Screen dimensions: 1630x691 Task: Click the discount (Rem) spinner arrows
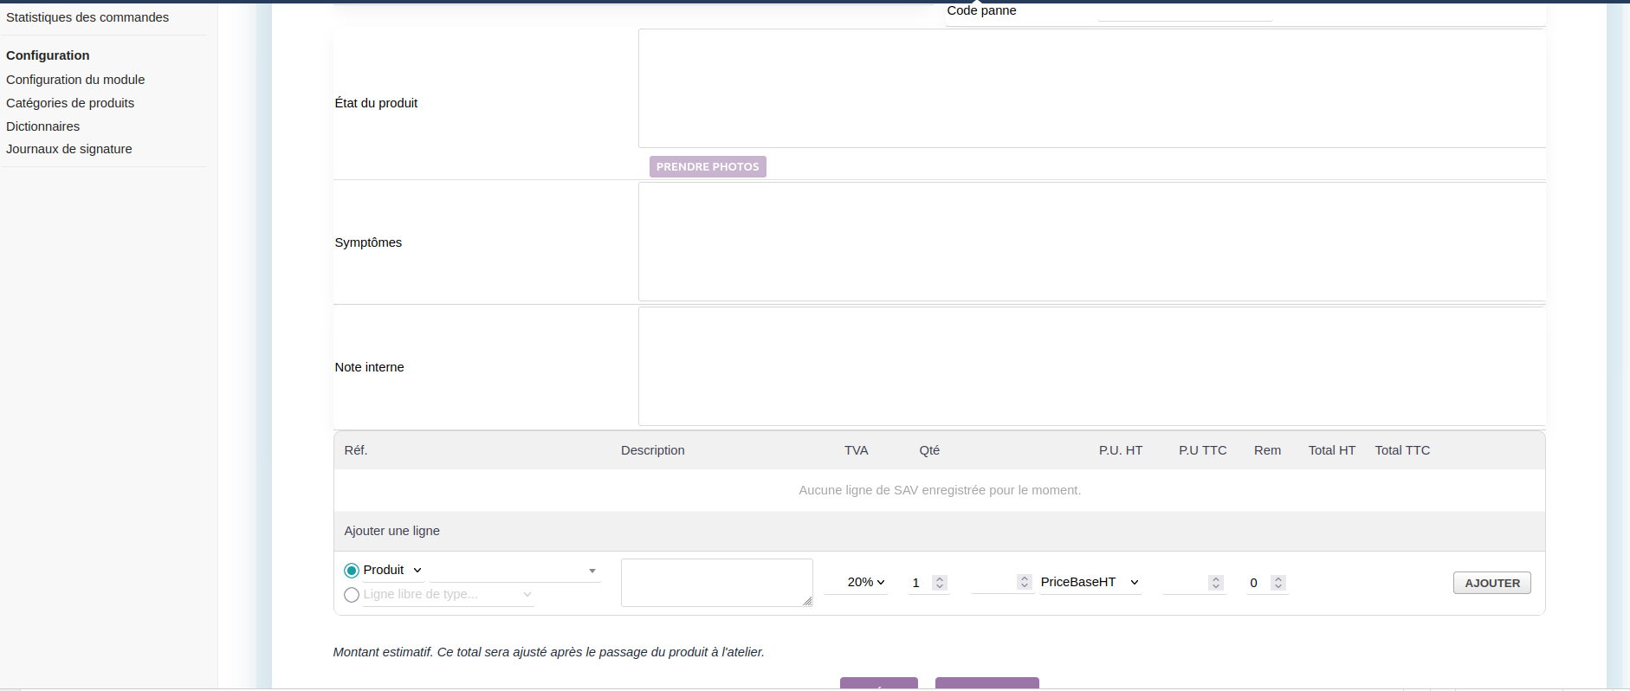tap(1278, 583)
